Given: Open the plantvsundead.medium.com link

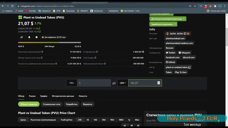Looking at the screenshot, I should point(180,43).
